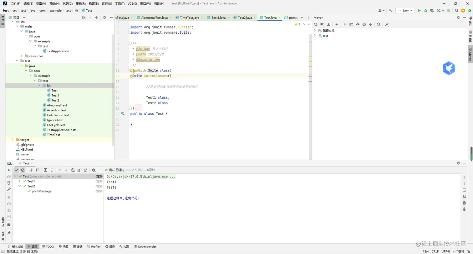Open Maven panel gear options

coord(458,17)
